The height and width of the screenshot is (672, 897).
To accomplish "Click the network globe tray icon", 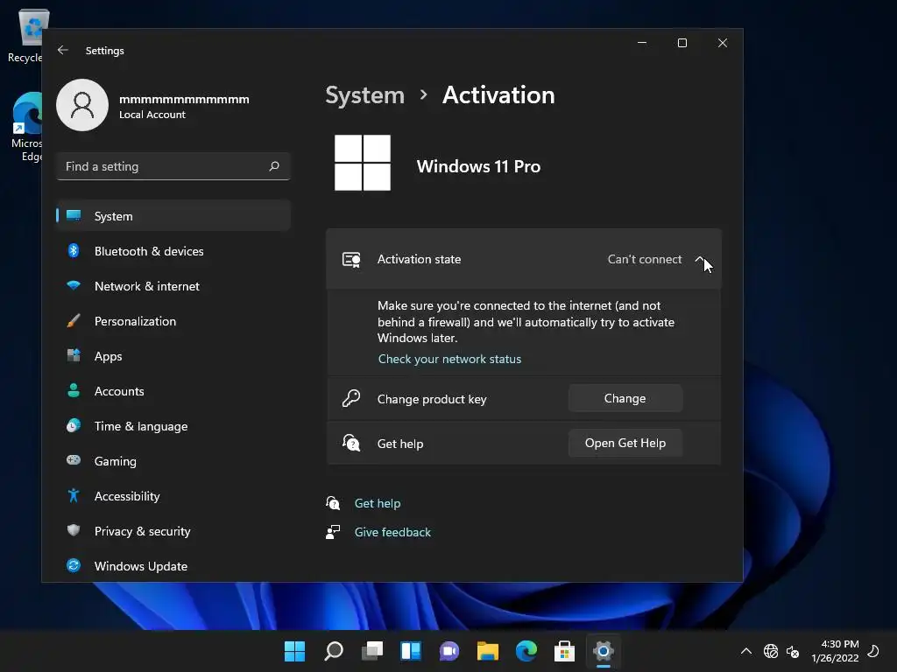I will point(771,651).
